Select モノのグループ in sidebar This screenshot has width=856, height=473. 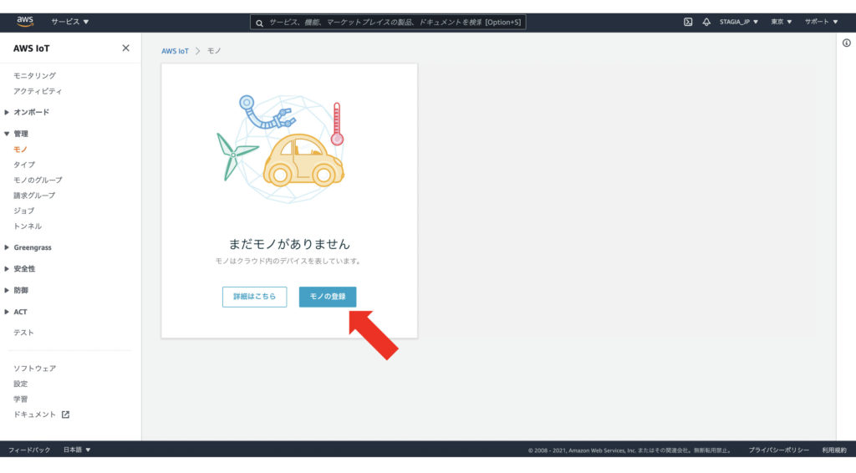(x=38, y=180)
